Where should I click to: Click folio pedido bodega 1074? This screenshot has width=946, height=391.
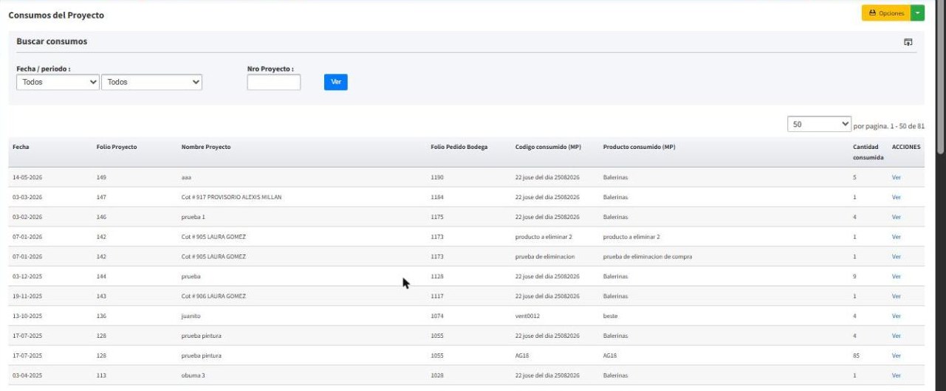point(437,316)
